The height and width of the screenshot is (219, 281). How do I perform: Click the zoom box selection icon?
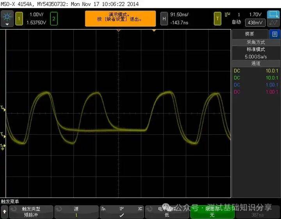click(272, 15)
